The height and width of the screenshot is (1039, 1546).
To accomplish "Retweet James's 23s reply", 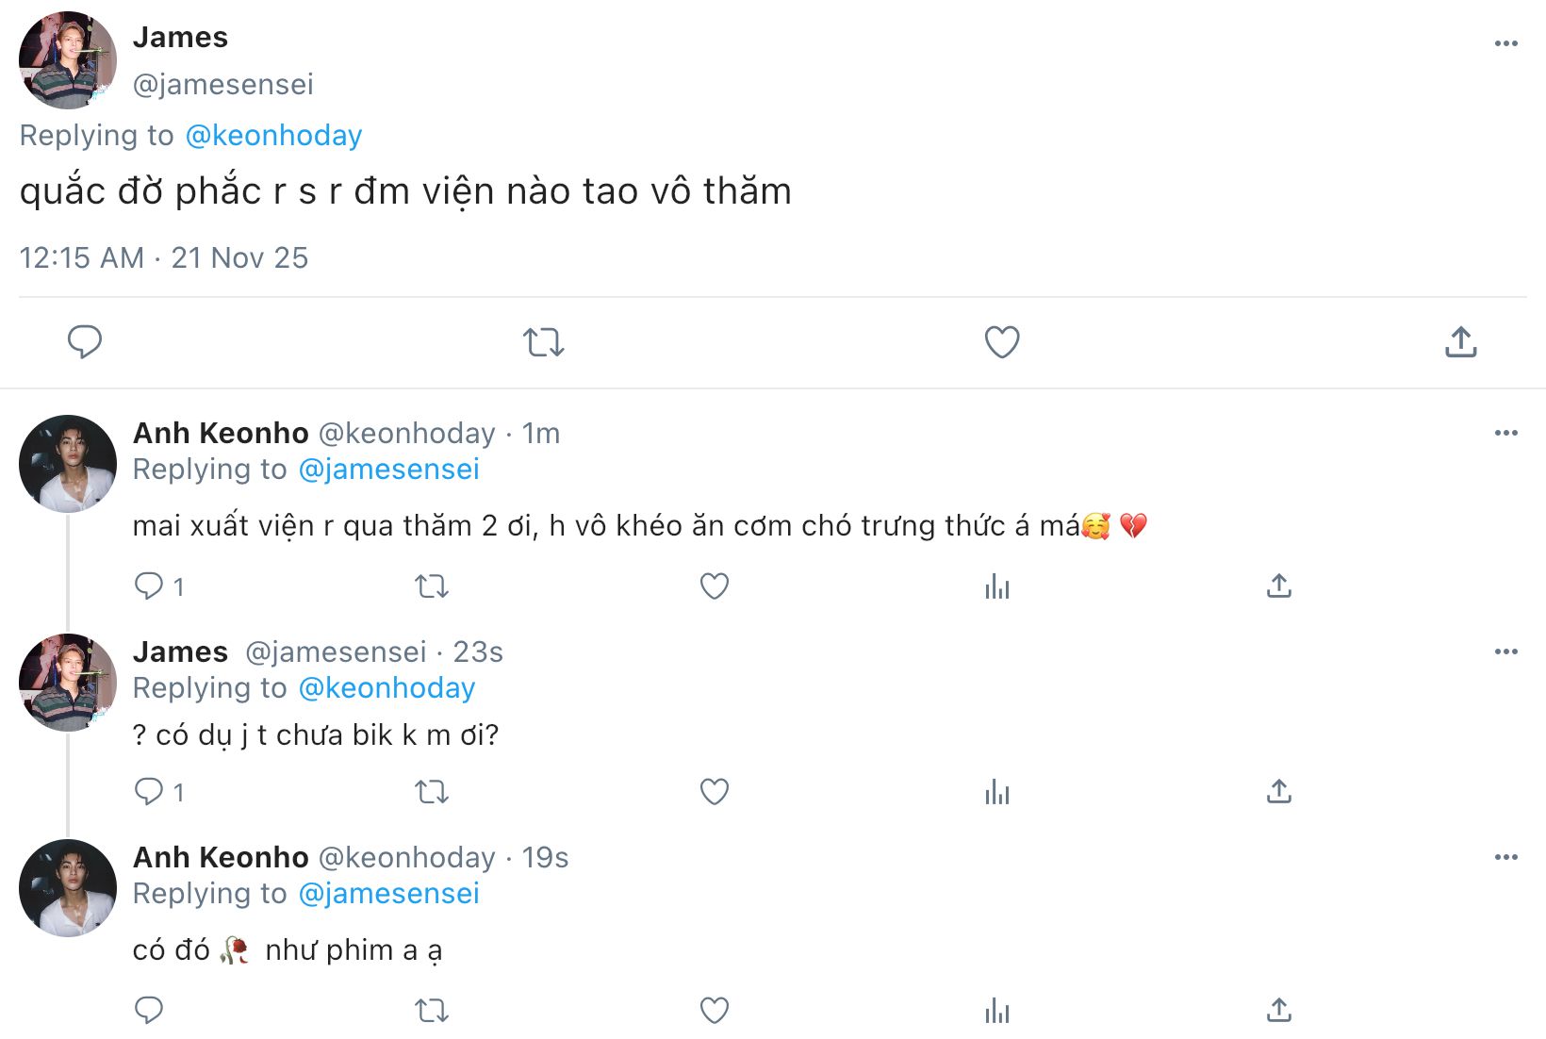I will 432,792.
